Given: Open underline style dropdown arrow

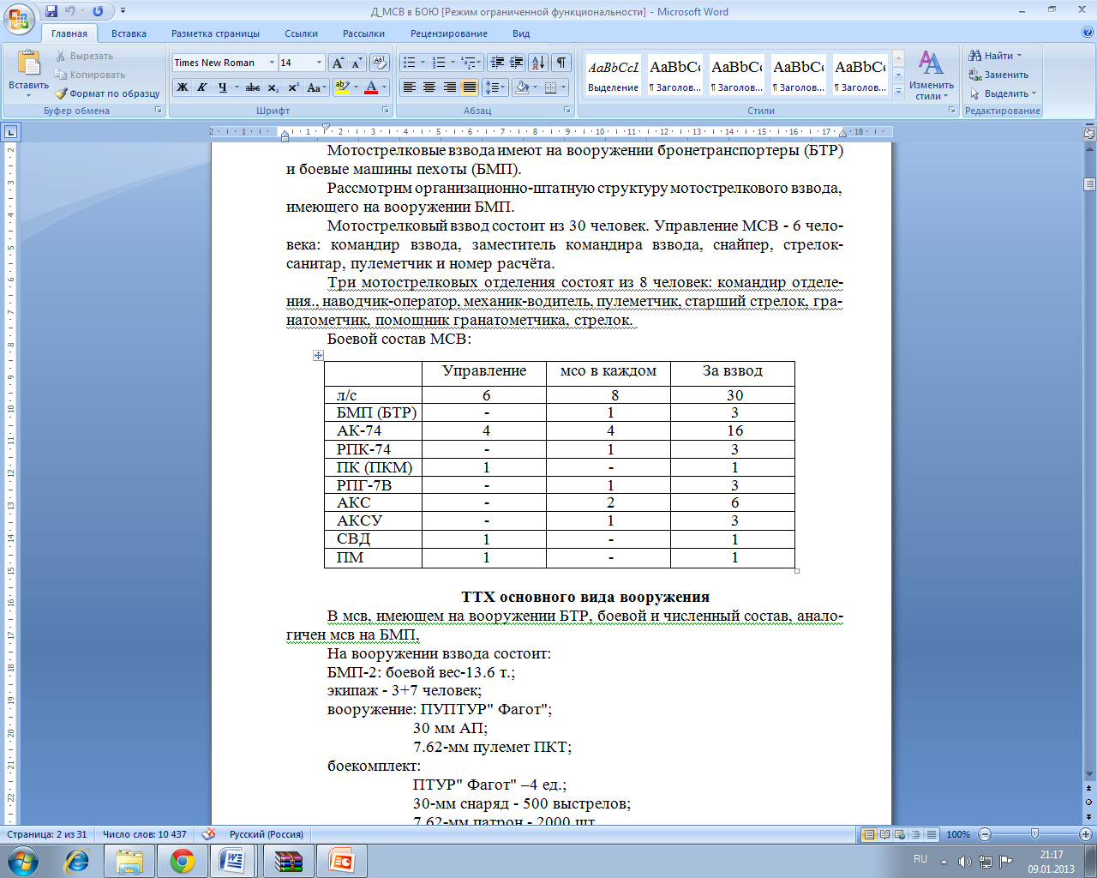Looking at the screenshot, I should [236, 87].
